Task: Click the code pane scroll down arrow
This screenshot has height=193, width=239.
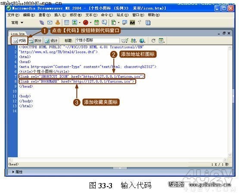Action: [x=230, y=155]
